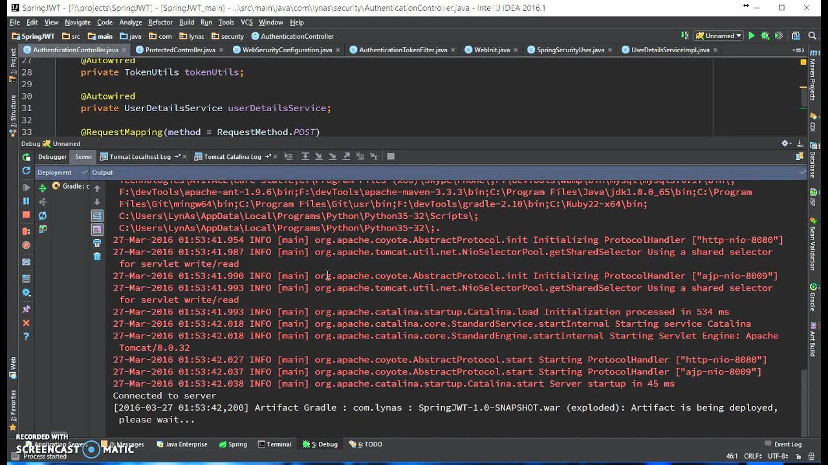Print the console output
Viewport: 828px width, 465px height.
click(97, 243)
